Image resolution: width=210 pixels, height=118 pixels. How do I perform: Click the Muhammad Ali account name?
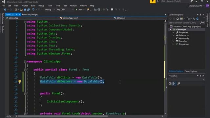195,6
